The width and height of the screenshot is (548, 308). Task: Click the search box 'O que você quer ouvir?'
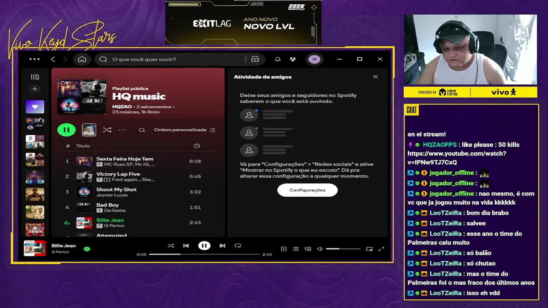click(x=171, y=59)
